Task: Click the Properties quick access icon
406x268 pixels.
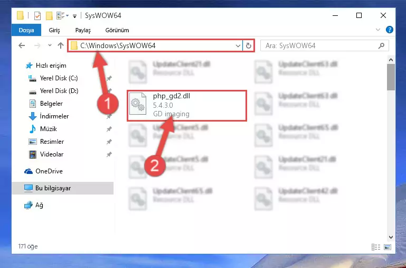Action: pos(37,16)
